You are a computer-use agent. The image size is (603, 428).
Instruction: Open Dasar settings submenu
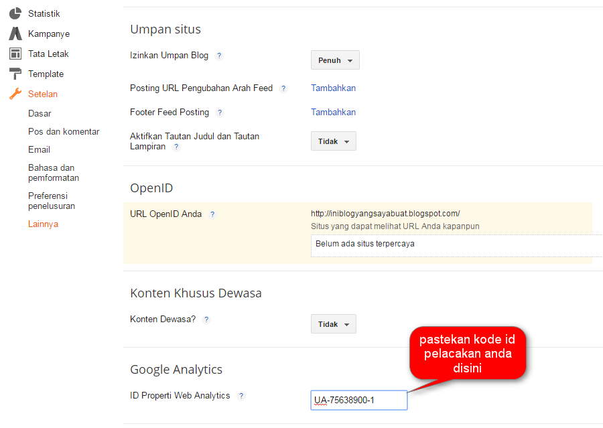coord(40,113)
